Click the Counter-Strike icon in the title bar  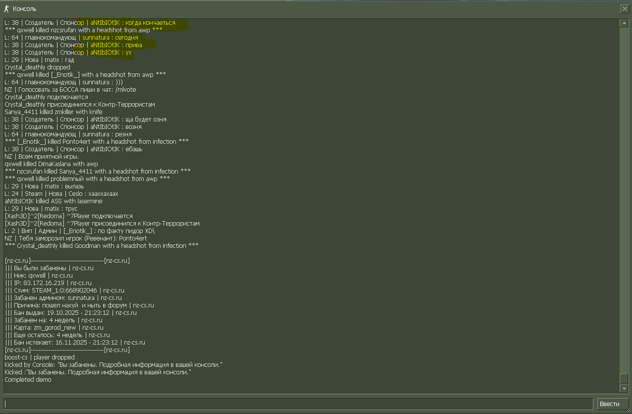6,8
